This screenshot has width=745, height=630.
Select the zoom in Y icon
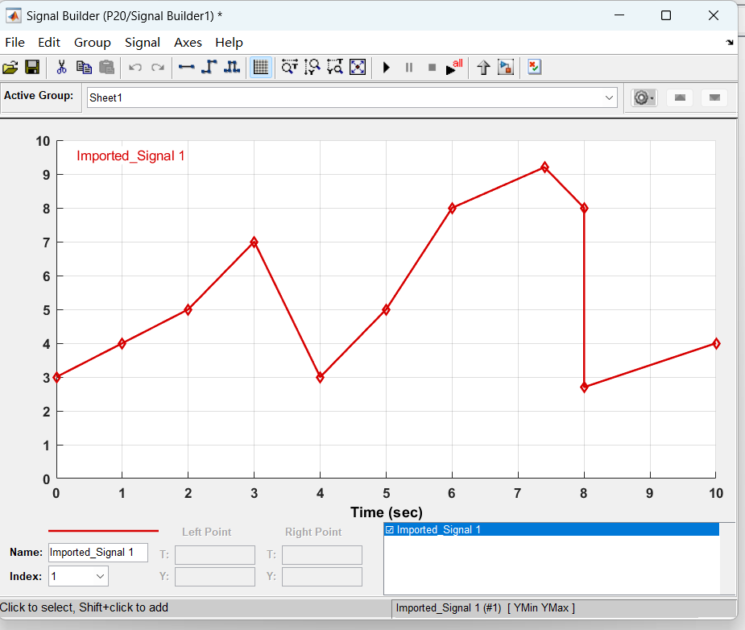pyautogui.click(x=312, y=68)
